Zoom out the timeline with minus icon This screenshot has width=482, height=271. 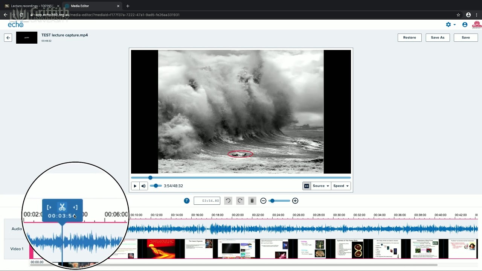click(x=263, y=201)
